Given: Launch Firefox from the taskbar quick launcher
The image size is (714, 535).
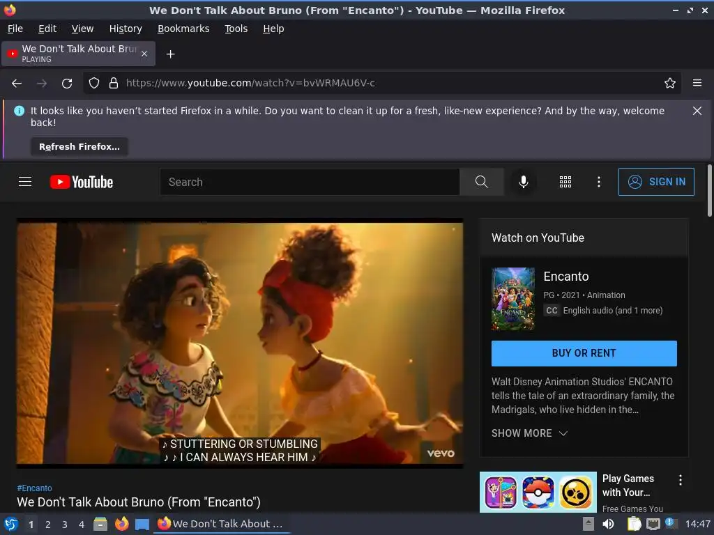Looking at the screenshot, I should coord(121,524).
